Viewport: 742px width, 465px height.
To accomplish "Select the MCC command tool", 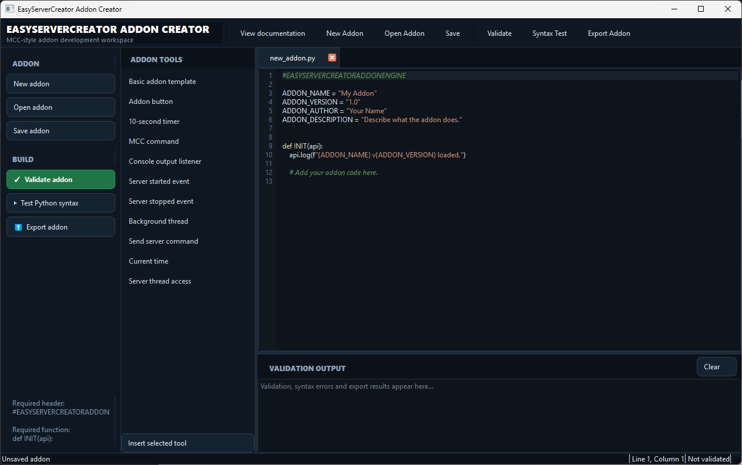I will [188, 141].
